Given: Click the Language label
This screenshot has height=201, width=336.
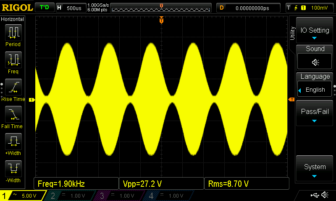Looking at the screenshot, I should click(x=315, y=77).
